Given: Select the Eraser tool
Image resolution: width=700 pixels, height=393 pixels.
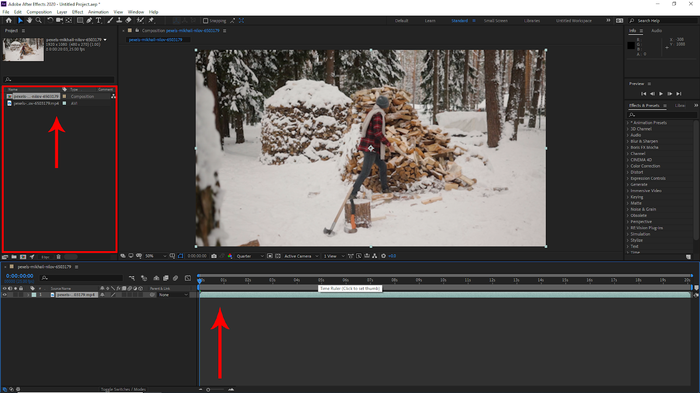Looking at the screenshot, I should [128, 21].
